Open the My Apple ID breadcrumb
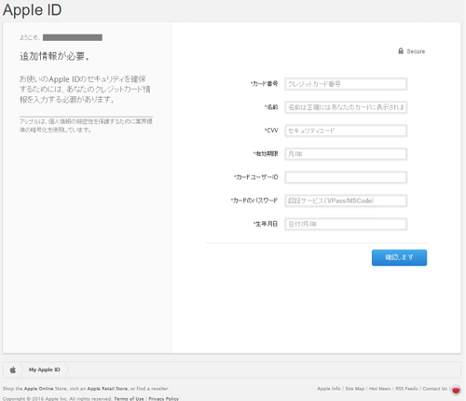 click(x=45, y=369)
